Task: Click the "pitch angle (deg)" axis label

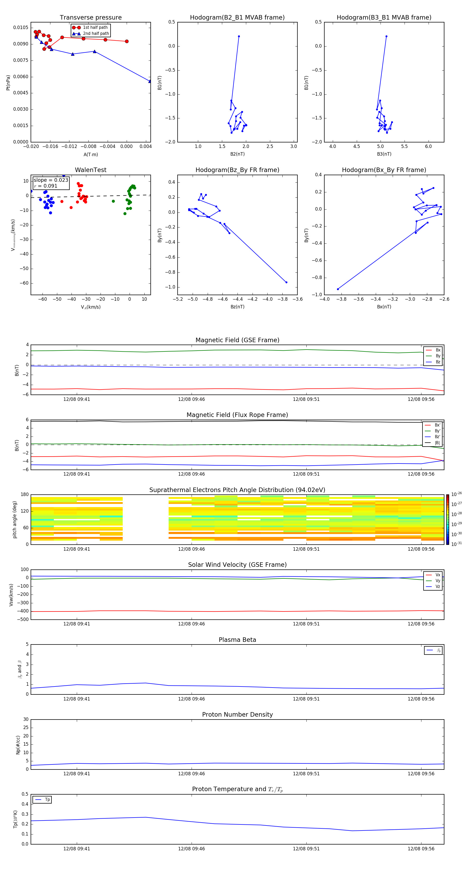Action: pyautogui.click(x=15, y=520)
